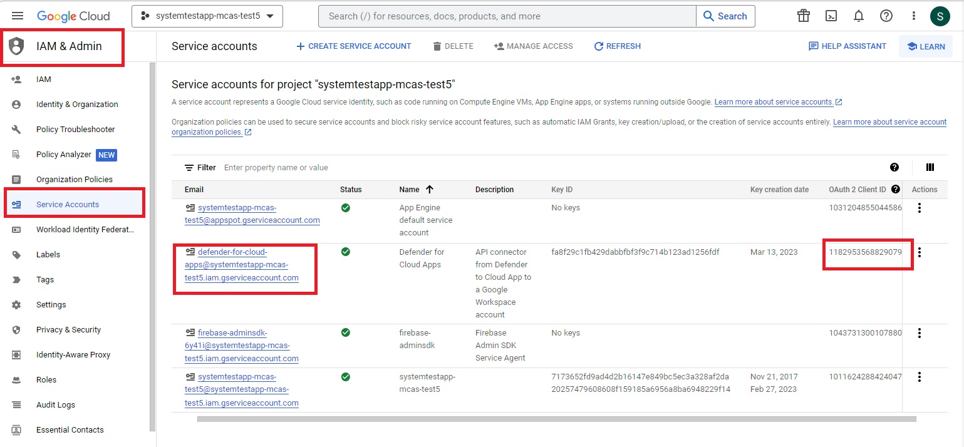Click the OAuth 2 Client ID help icon
This screenshot has height=447, width=964.
896,189
